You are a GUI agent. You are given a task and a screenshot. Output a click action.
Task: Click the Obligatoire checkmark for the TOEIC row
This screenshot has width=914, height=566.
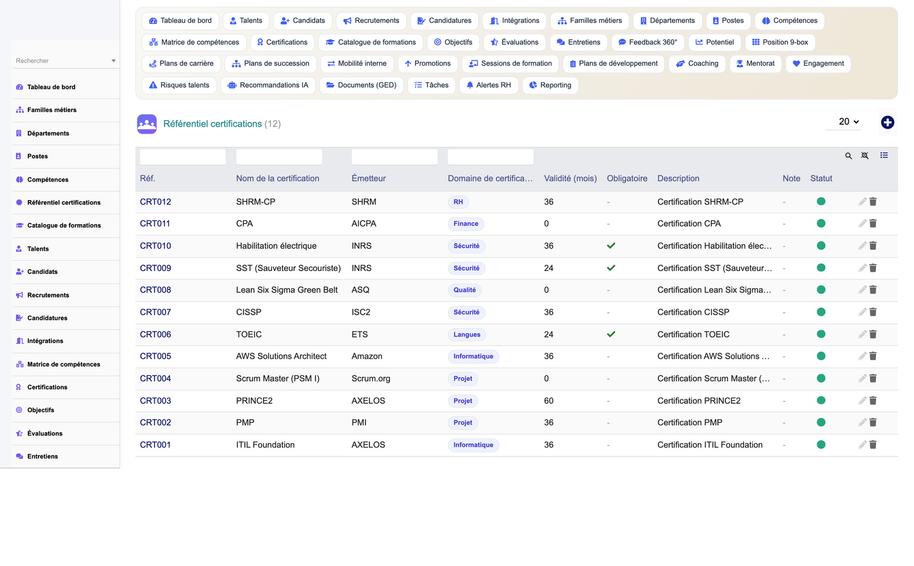pos(611,334)
